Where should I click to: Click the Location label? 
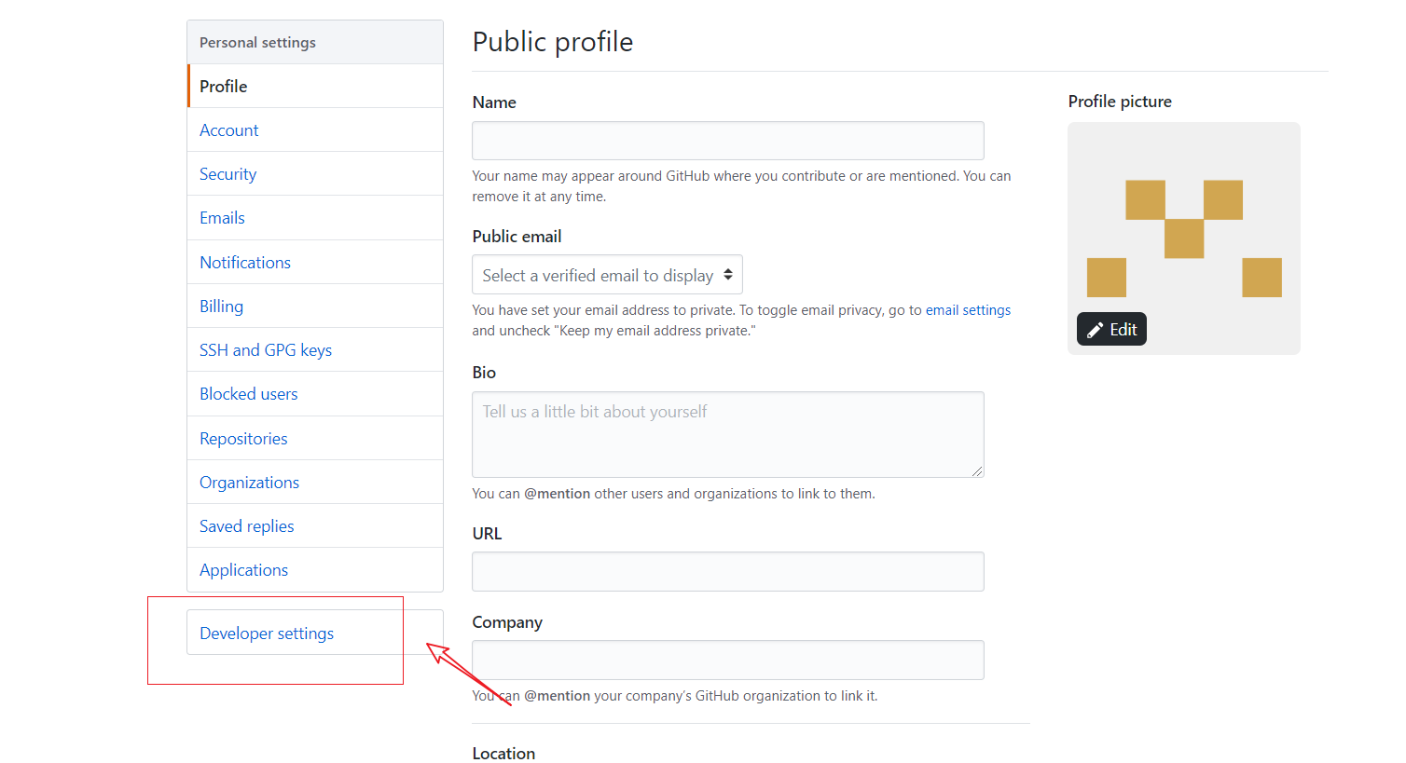(x=503, y=753)
